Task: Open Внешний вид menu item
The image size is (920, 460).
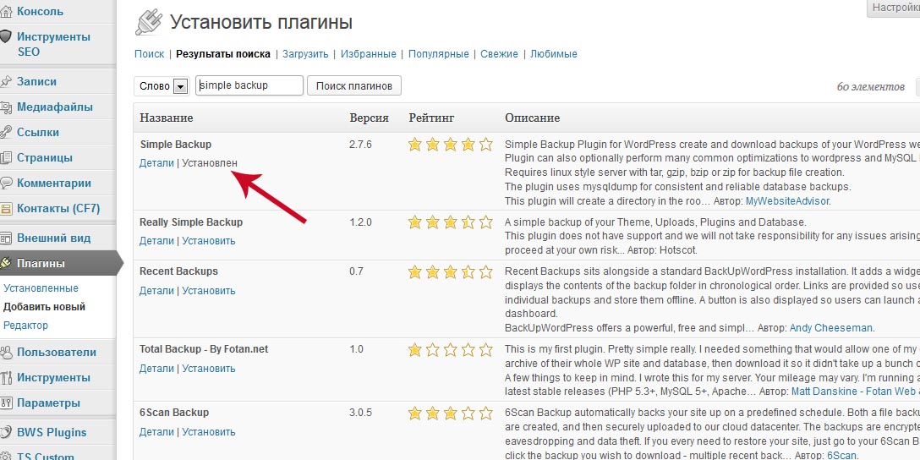Action: (x=53, y=238)
